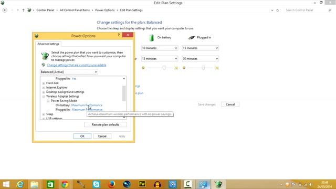The width and height of the screenshot is (336, 189).
Task: Click the search magnifier icon
Action: (330, 10)
